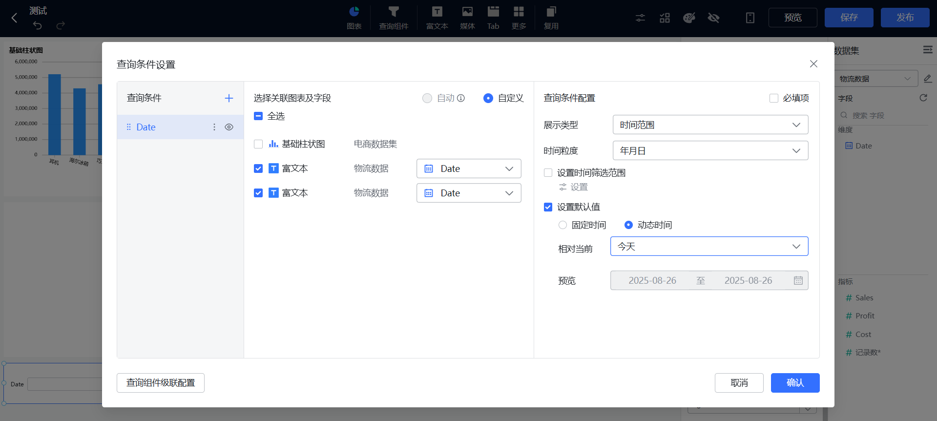Select the 动态时间 radio button

[x=628, y=225]
